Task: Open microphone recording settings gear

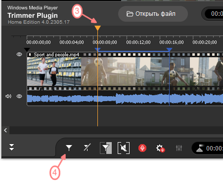Action: [160, 148]
